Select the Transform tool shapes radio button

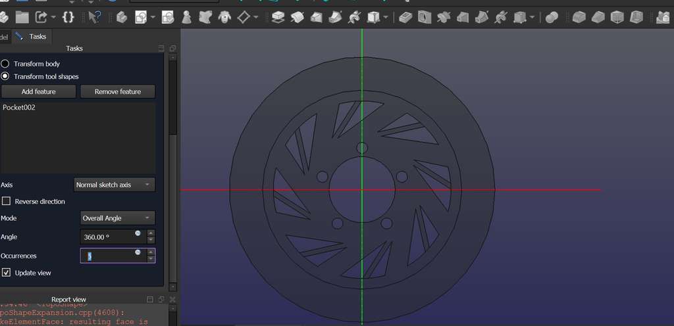(5, 76)
